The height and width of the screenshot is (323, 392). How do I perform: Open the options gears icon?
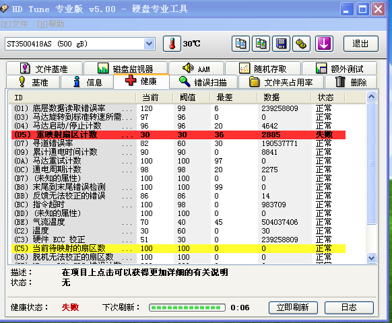tap(301, 44)
